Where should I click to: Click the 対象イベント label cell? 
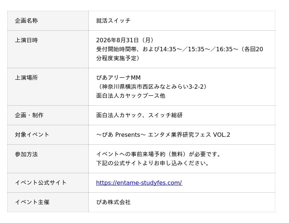click(48, 135)
